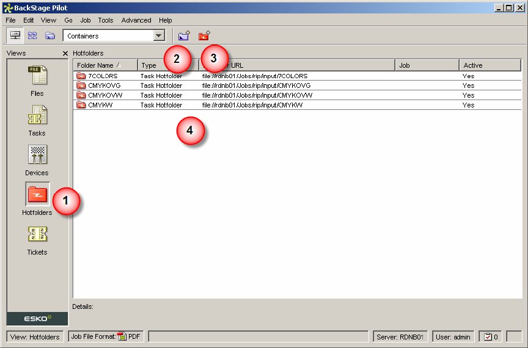
Task: Select the Hotfolders view icon
Action: [x=37, y=194]
